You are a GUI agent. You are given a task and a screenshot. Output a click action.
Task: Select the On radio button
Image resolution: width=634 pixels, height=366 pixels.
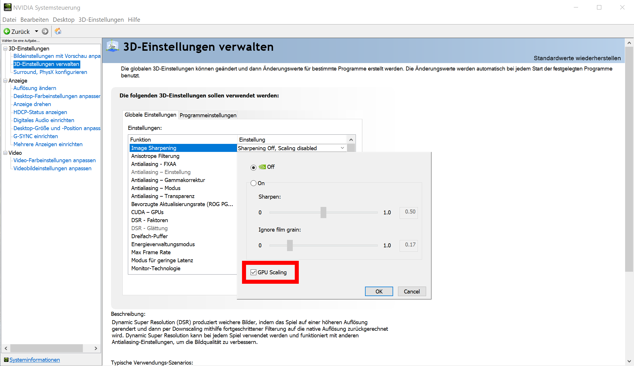pos(253,183)
